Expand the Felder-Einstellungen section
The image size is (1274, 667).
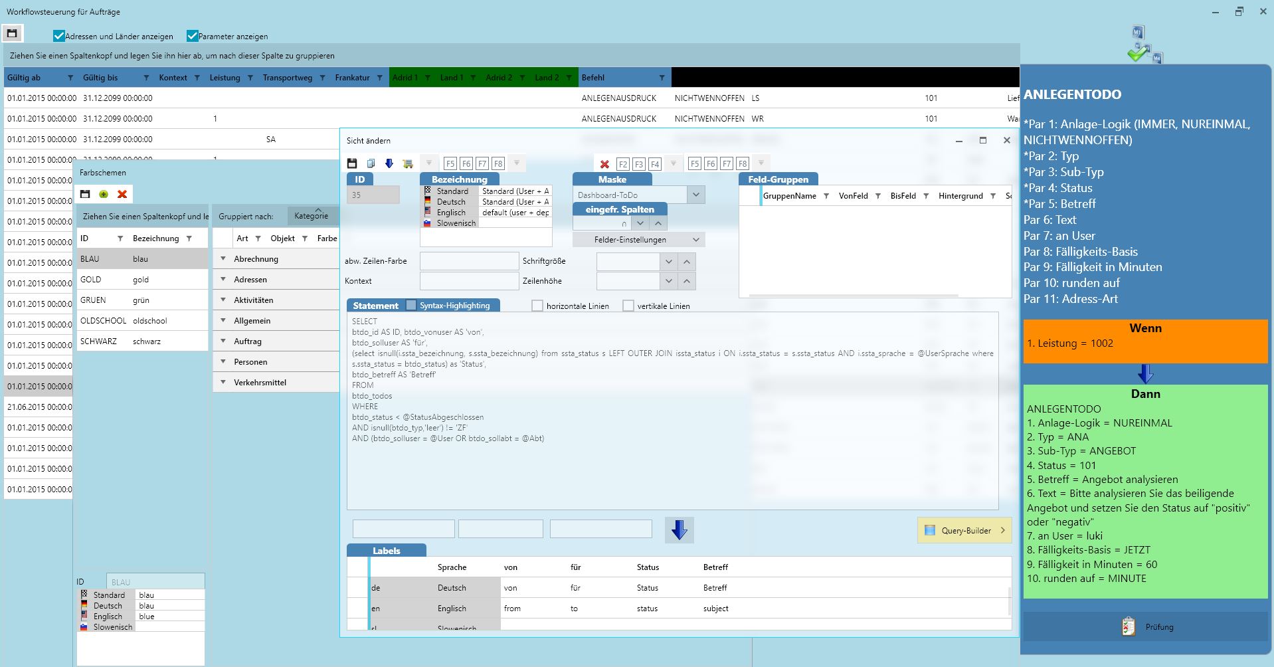(695, 240)
